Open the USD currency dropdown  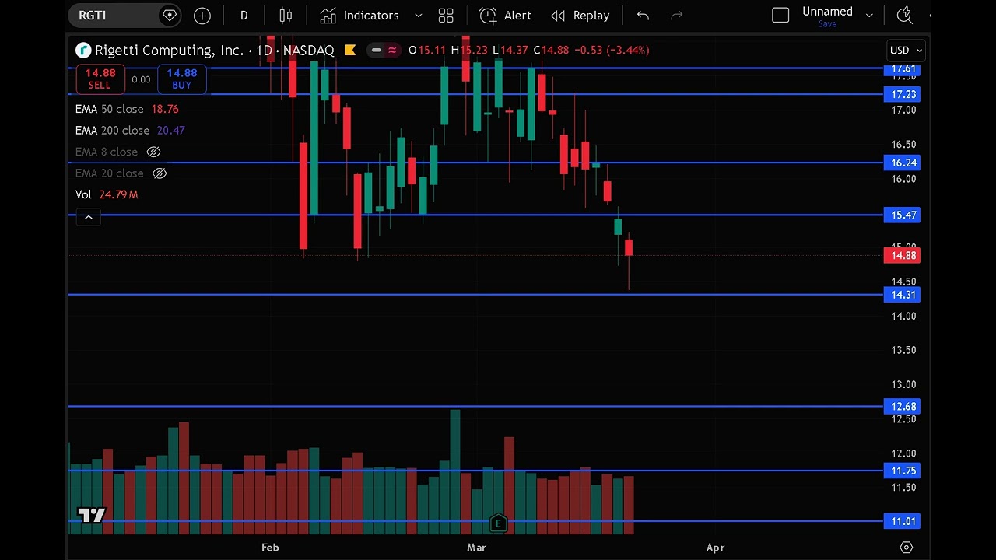(x=907, y=51)
